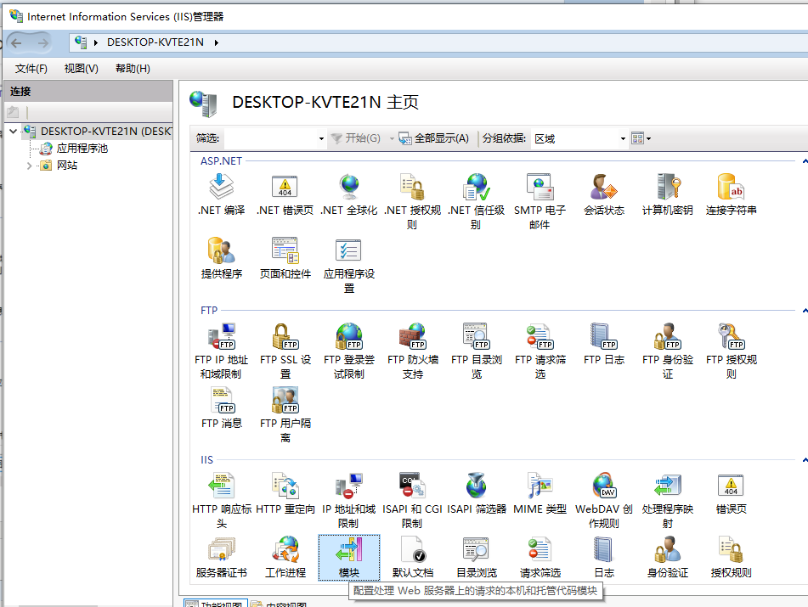Open IIS 日志 feature

[x=603, y=557]
